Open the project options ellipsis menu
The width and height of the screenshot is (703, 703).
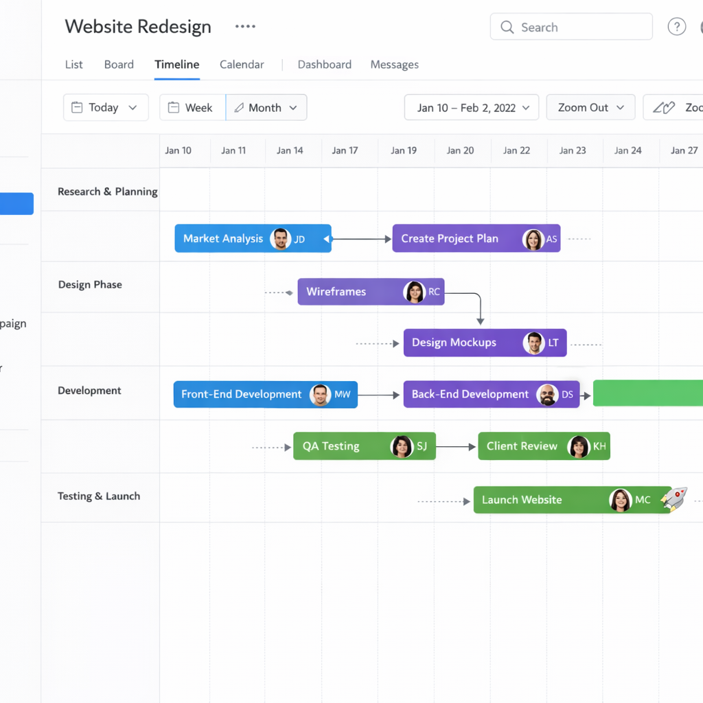click(x=245, y=27)
